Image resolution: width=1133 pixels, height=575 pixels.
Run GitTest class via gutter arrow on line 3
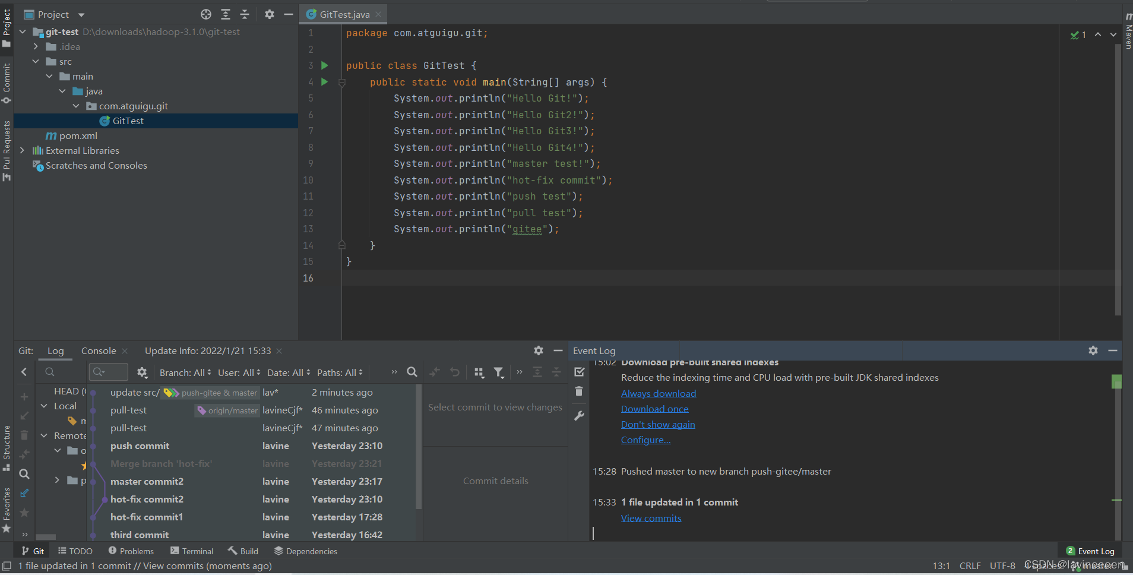(x=325, y=65)
